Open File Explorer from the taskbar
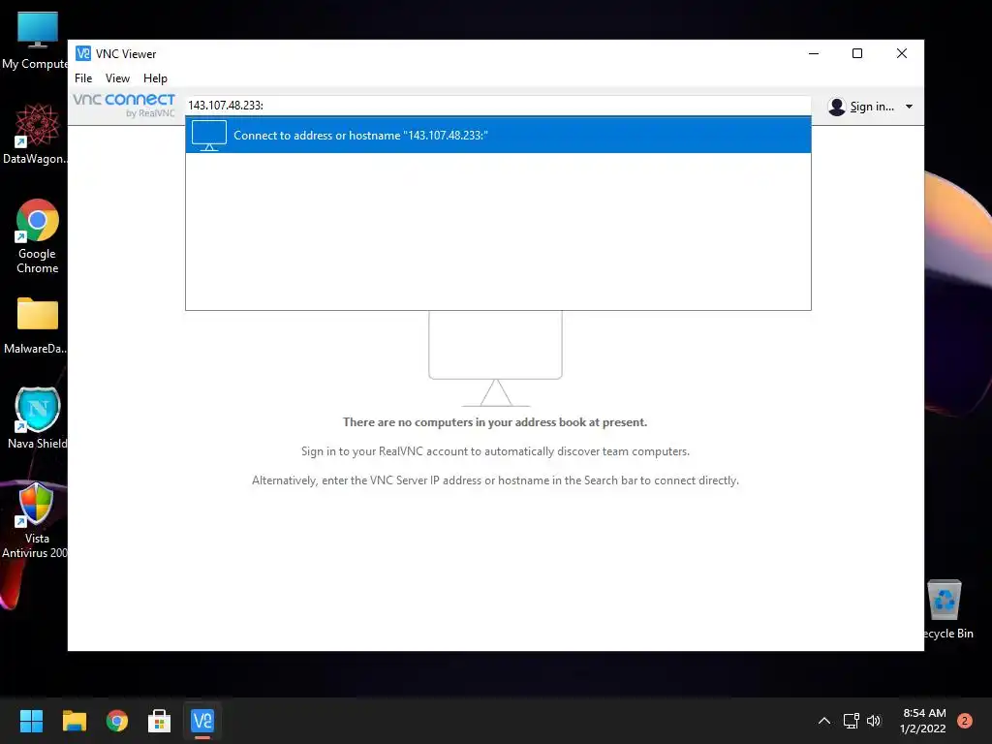Viewport: 992px width, 744px height. (x=74, y=721)
